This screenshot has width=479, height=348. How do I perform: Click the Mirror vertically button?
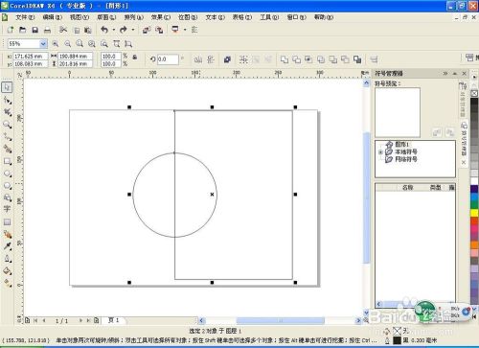pos(211,59)
